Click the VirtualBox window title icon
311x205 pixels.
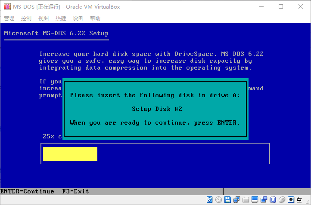[x=7, y=6]
